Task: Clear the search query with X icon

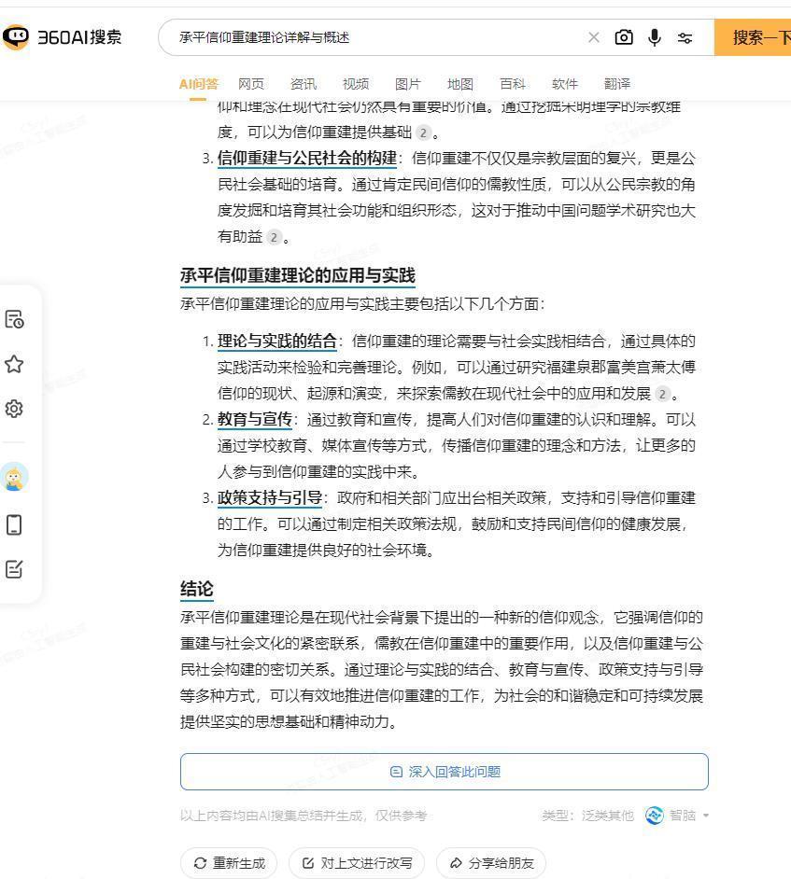Action: coord(594,37)
